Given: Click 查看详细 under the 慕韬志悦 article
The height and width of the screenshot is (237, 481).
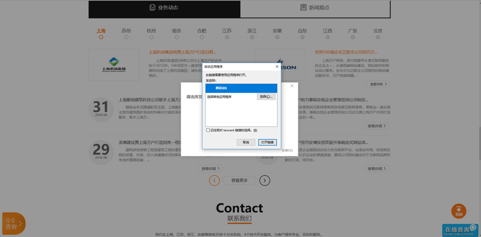Looking at the screenshot, I should coord(378,126).
